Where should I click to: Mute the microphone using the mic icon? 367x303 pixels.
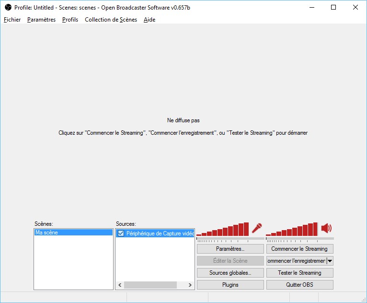(257, 228)
